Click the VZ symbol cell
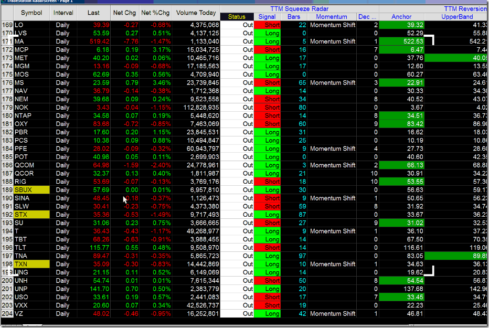This screenshot has height=328, width=489. click(31, 314)
